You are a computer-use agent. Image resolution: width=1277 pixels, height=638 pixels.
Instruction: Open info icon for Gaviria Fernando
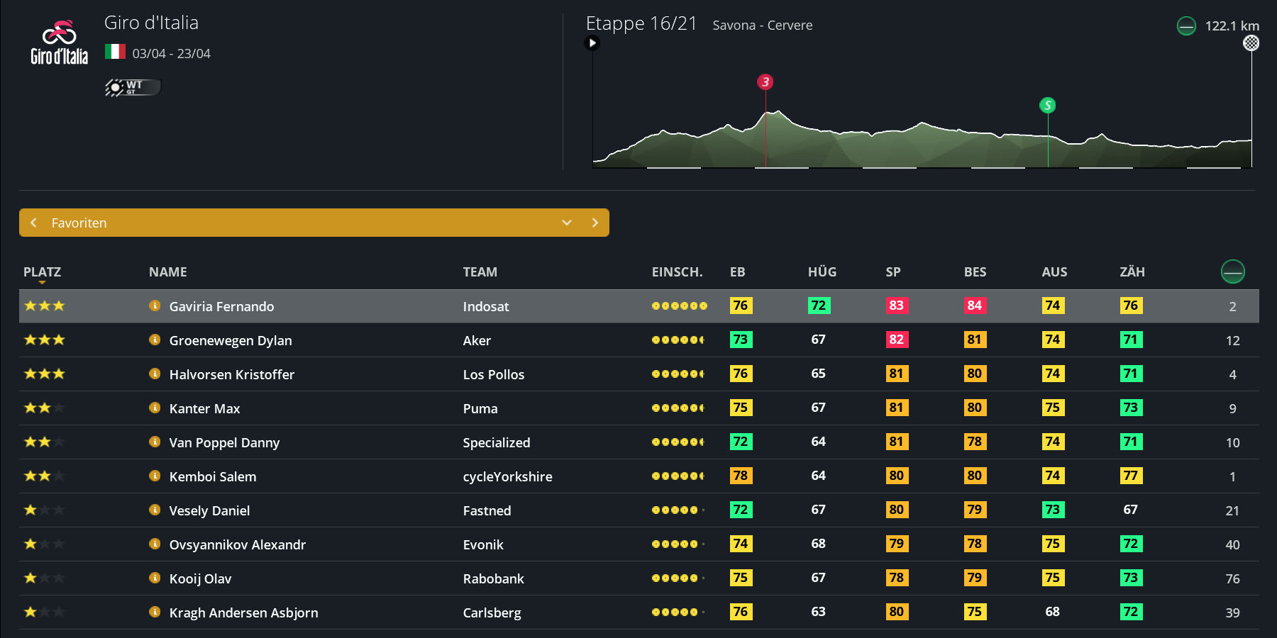pyautogui.click(x=155, y=306)
